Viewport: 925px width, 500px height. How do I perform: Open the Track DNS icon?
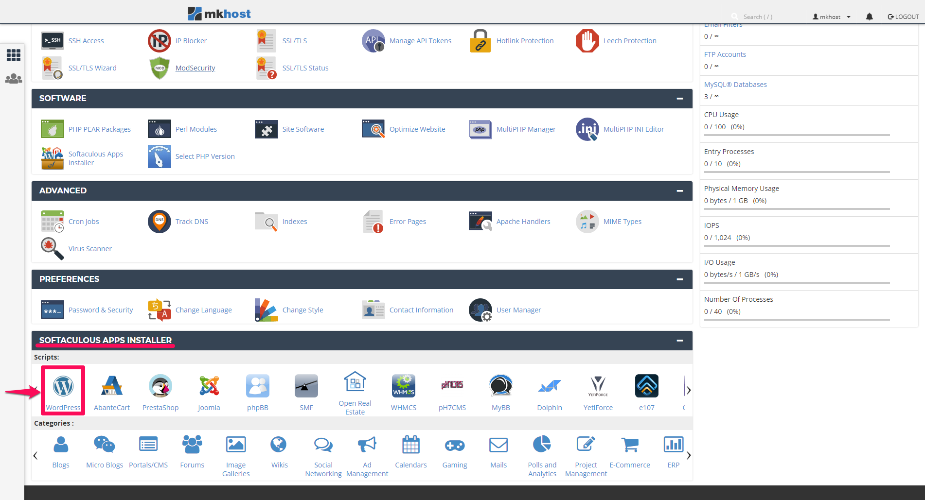160,222
